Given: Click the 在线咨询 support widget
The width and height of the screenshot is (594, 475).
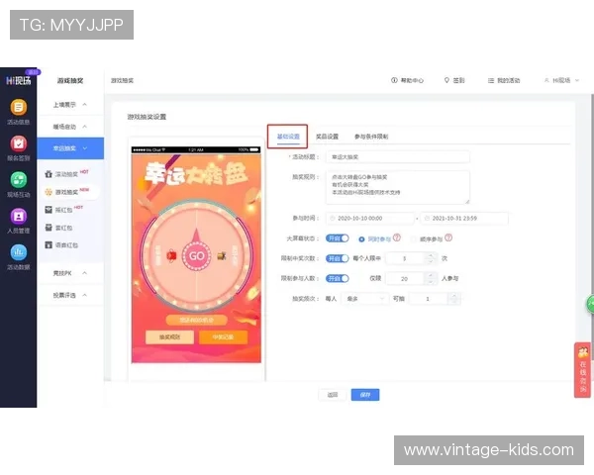Looking at the screenshot, I should 583,370.
